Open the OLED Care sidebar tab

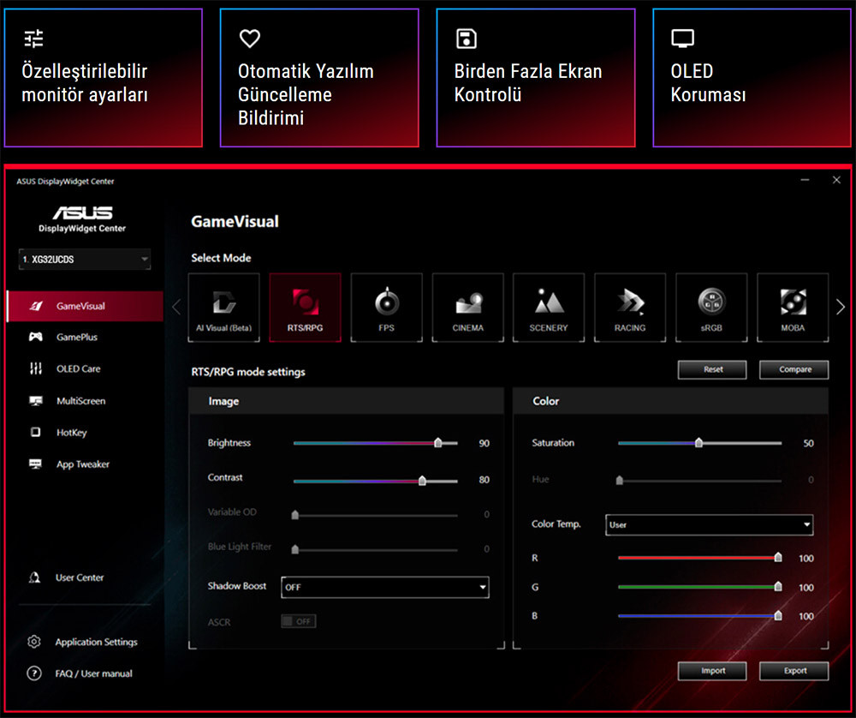coord(78,369)
